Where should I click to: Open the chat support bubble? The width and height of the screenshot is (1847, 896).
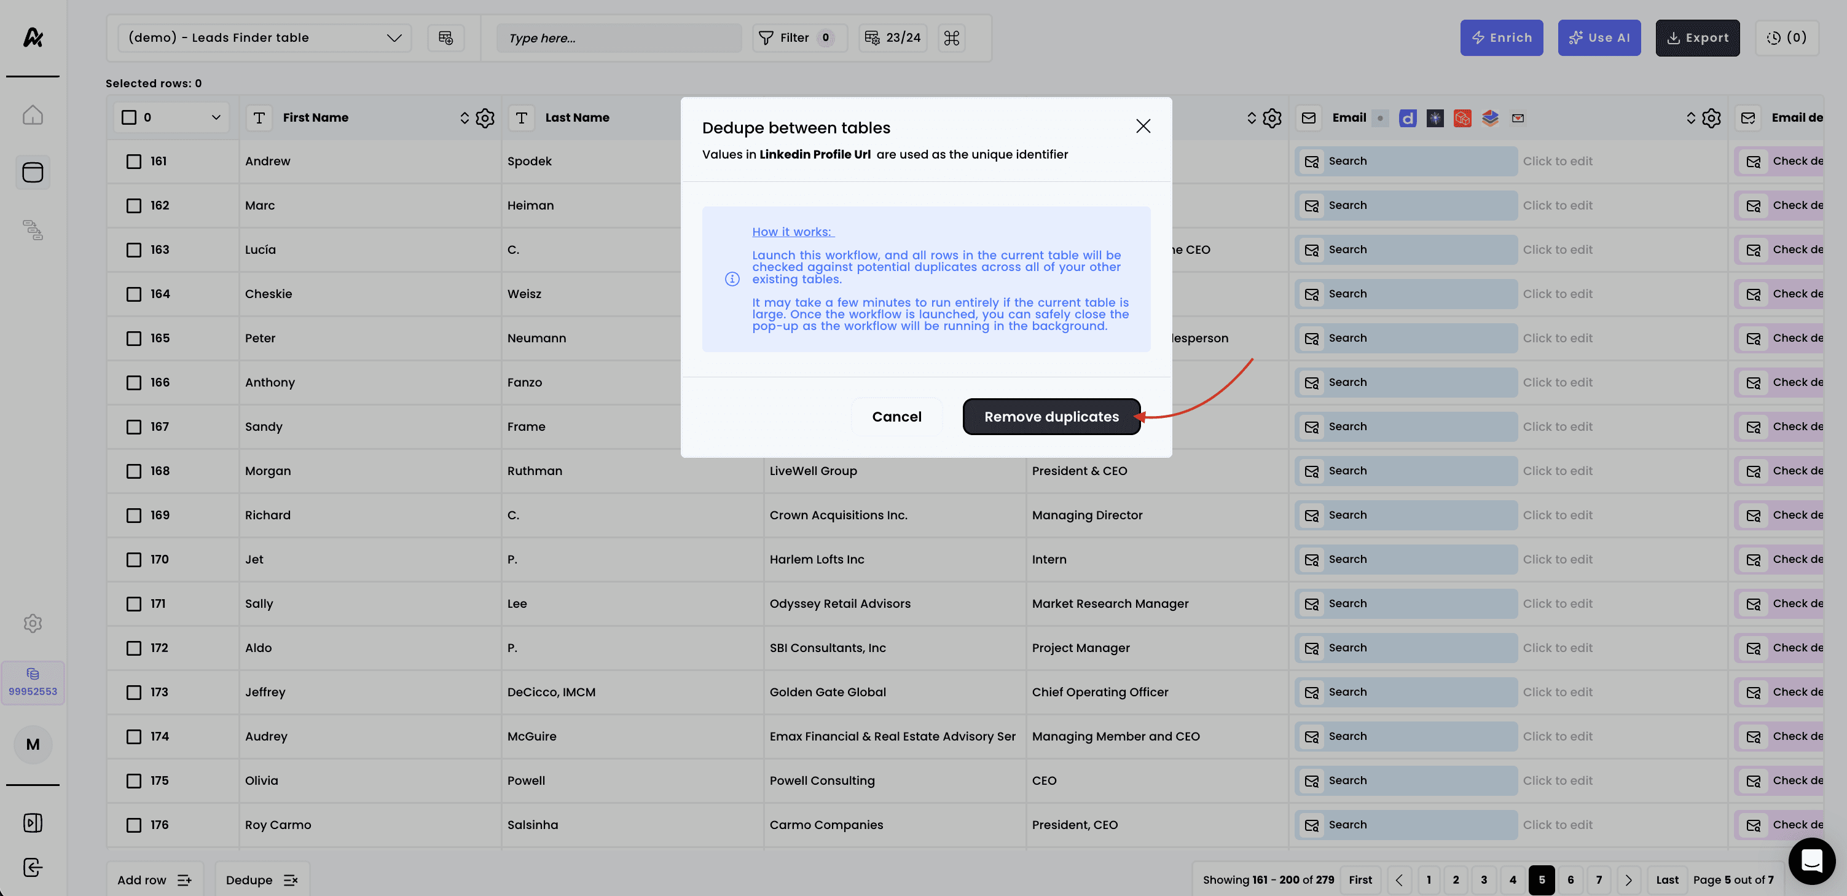click(x=1811, y=861)
